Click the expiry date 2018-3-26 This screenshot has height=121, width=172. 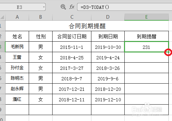[108, 68]
